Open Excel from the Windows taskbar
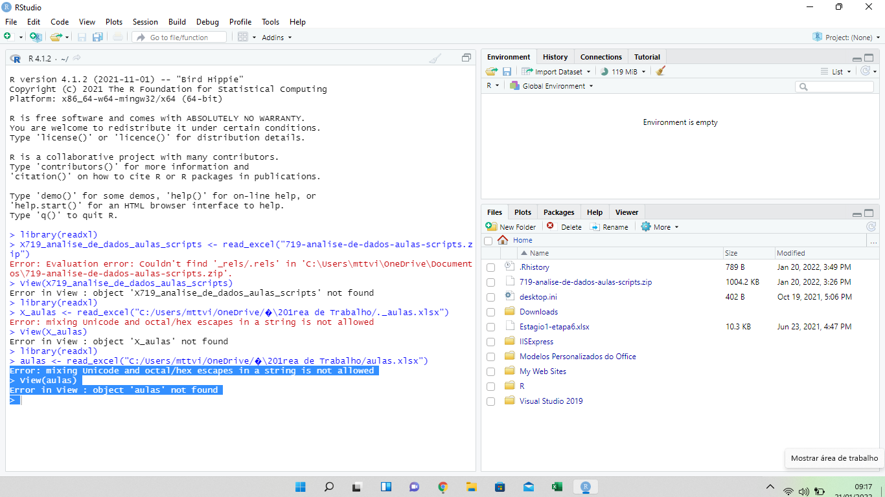885x497 pixels. point(557,487)
